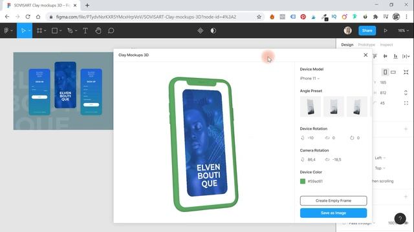Click the 3D phone mockup preview

[x=204, y=144]
